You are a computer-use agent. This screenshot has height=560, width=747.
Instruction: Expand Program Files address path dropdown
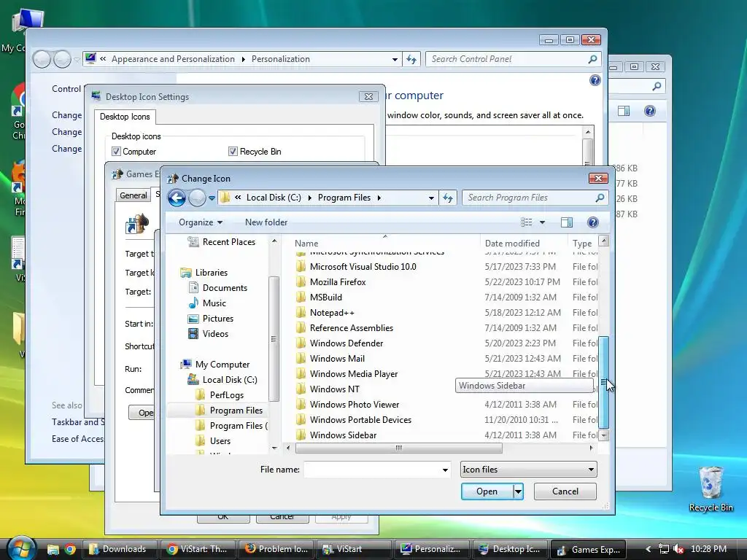click(431, 198)
